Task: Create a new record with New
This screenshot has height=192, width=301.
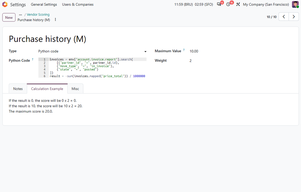Action: click(9, 18)
